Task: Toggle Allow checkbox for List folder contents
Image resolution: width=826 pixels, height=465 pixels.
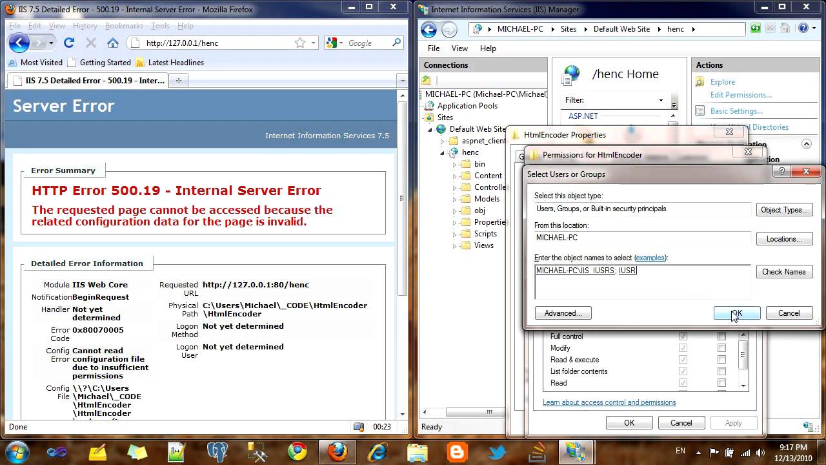Action: [683, 371]
